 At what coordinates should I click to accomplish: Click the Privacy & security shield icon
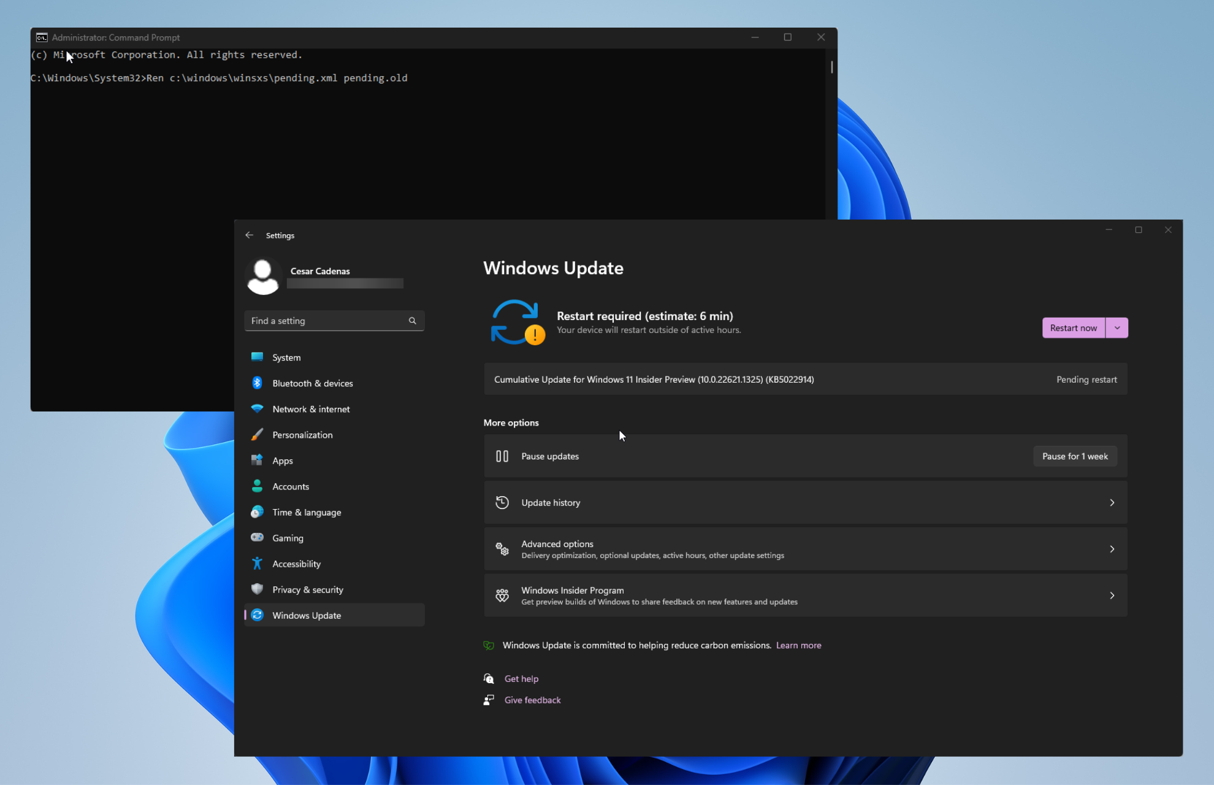(x=257, y=589)
